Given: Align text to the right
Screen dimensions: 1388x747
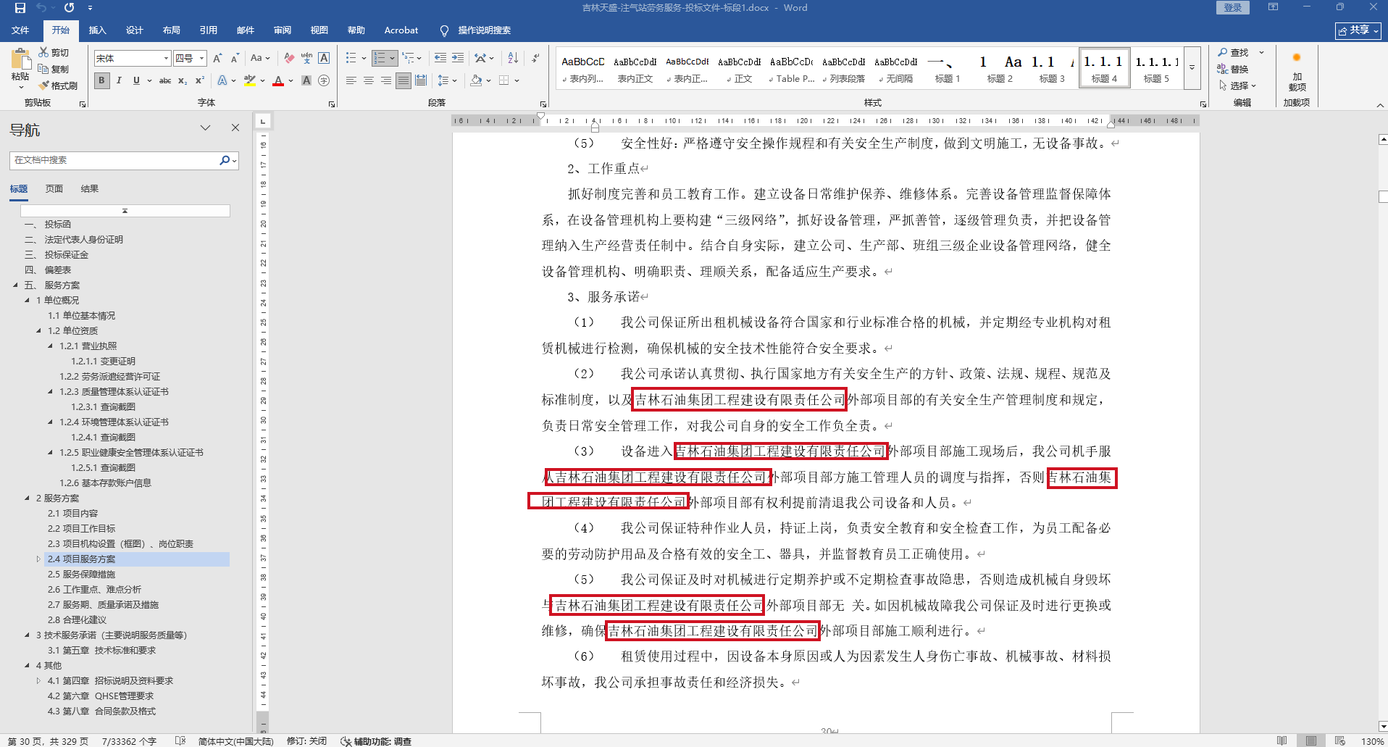Looking at the screenshot, I should 386,80.
